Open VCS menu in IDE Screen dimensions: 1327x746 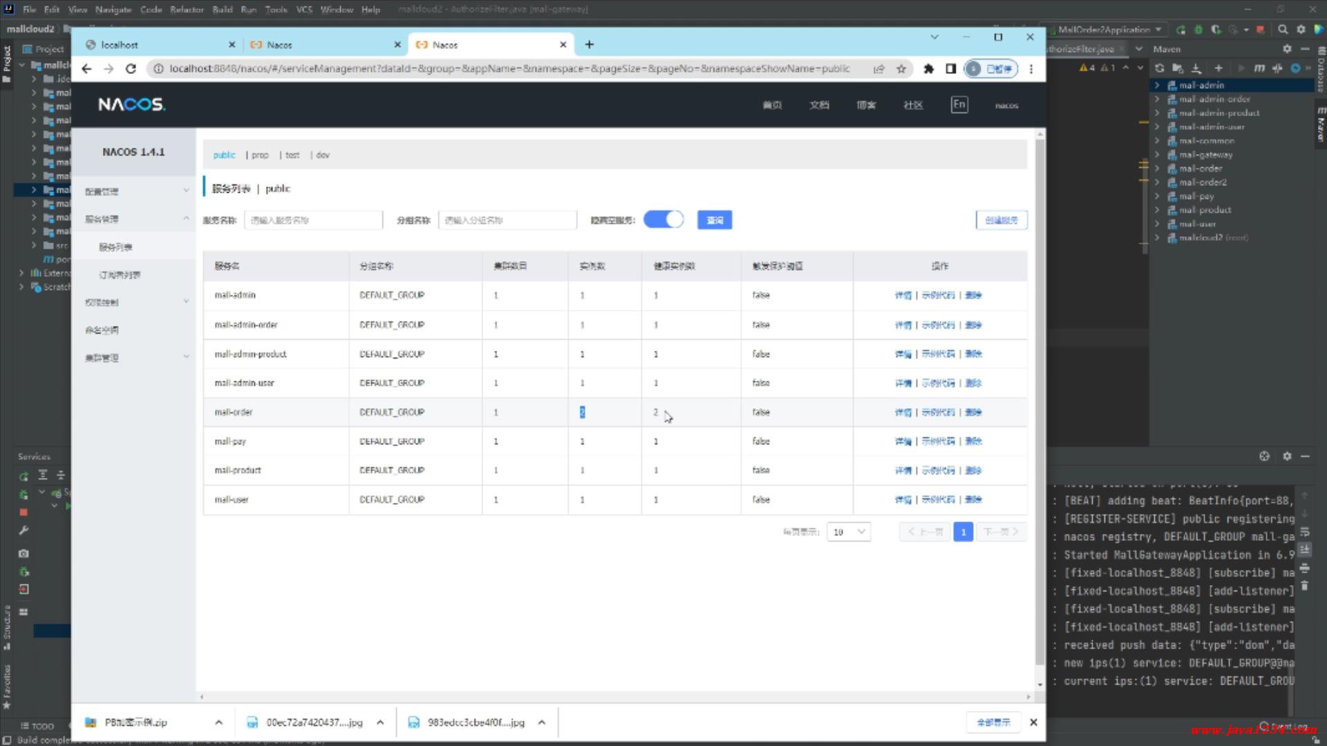coord(304,10)
